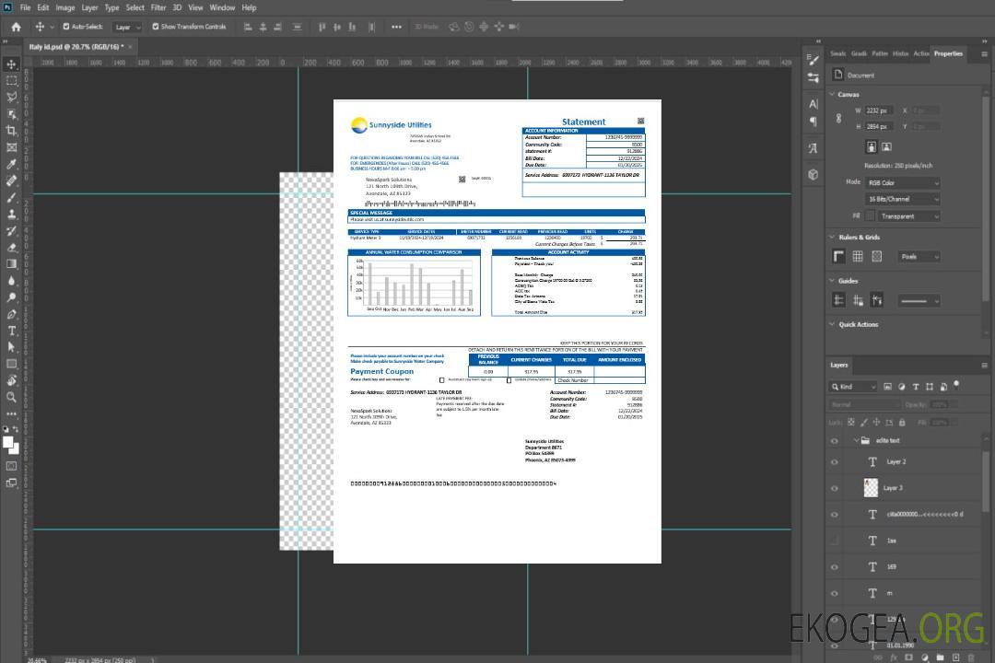This screenshot has height=663, width=995.
Task: Select the Eraser tool
Action: point(11,248)
